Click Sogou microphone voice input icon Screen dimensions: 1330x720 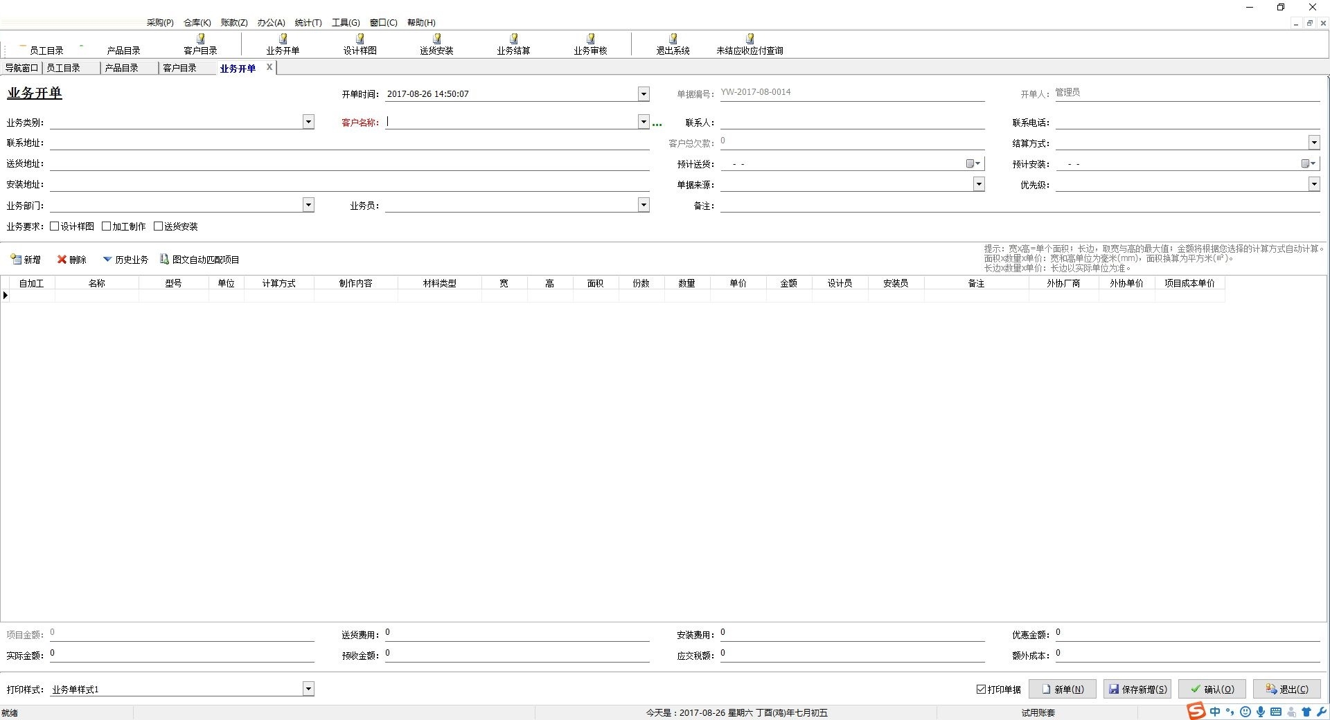click(x=1260, y=712)
